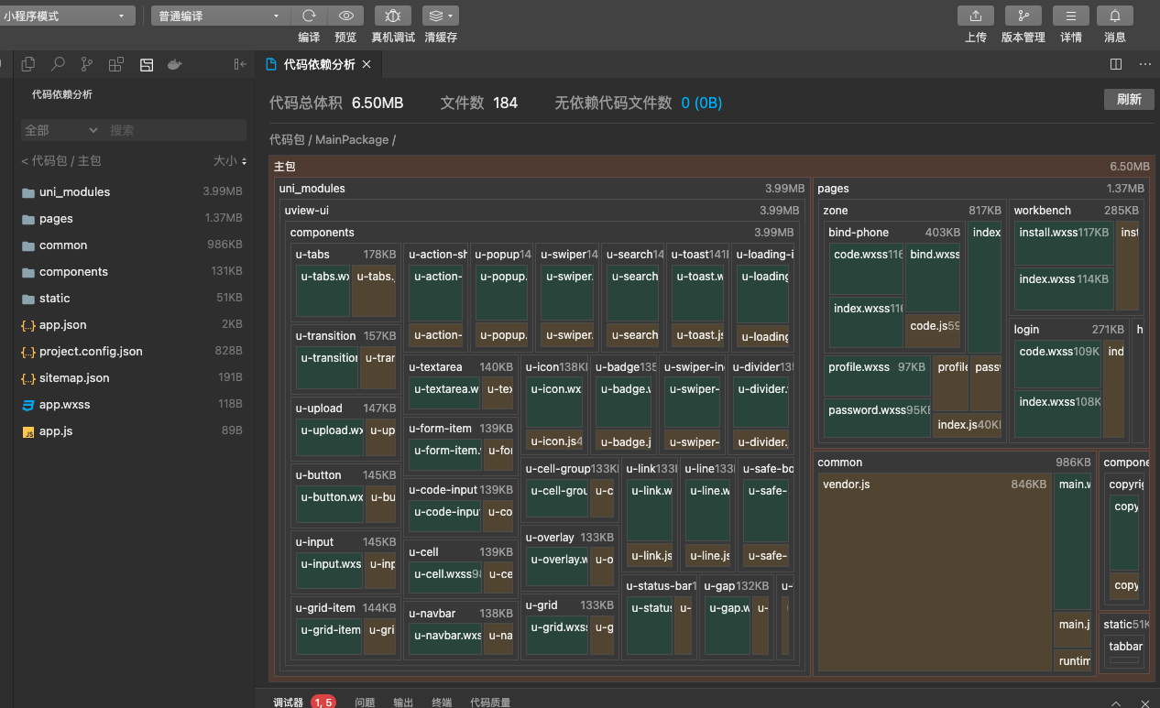
Task: Click 代码包 / MainPackage breadcrumb
Action: pyautogui.click(x=333, y=139)
